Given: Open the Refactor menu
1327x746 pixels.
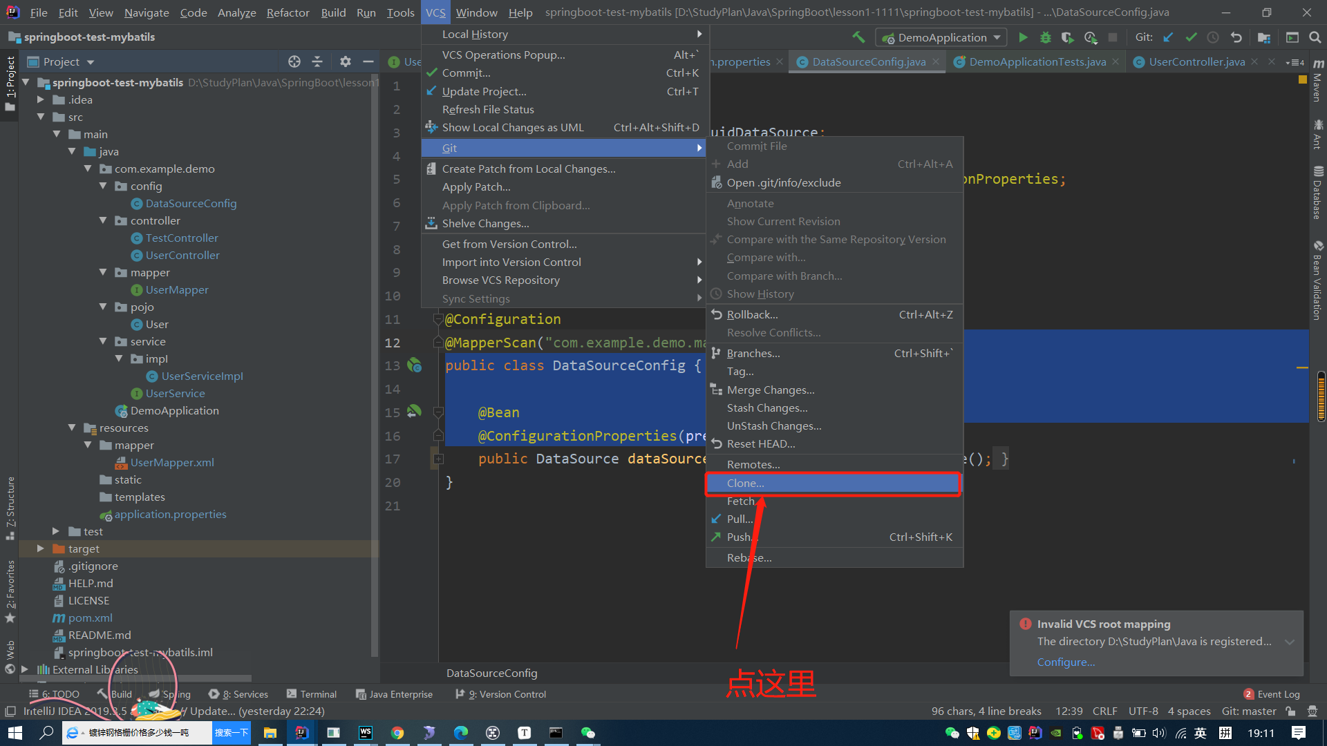Looking at the screenshot, I should [288, 12].
